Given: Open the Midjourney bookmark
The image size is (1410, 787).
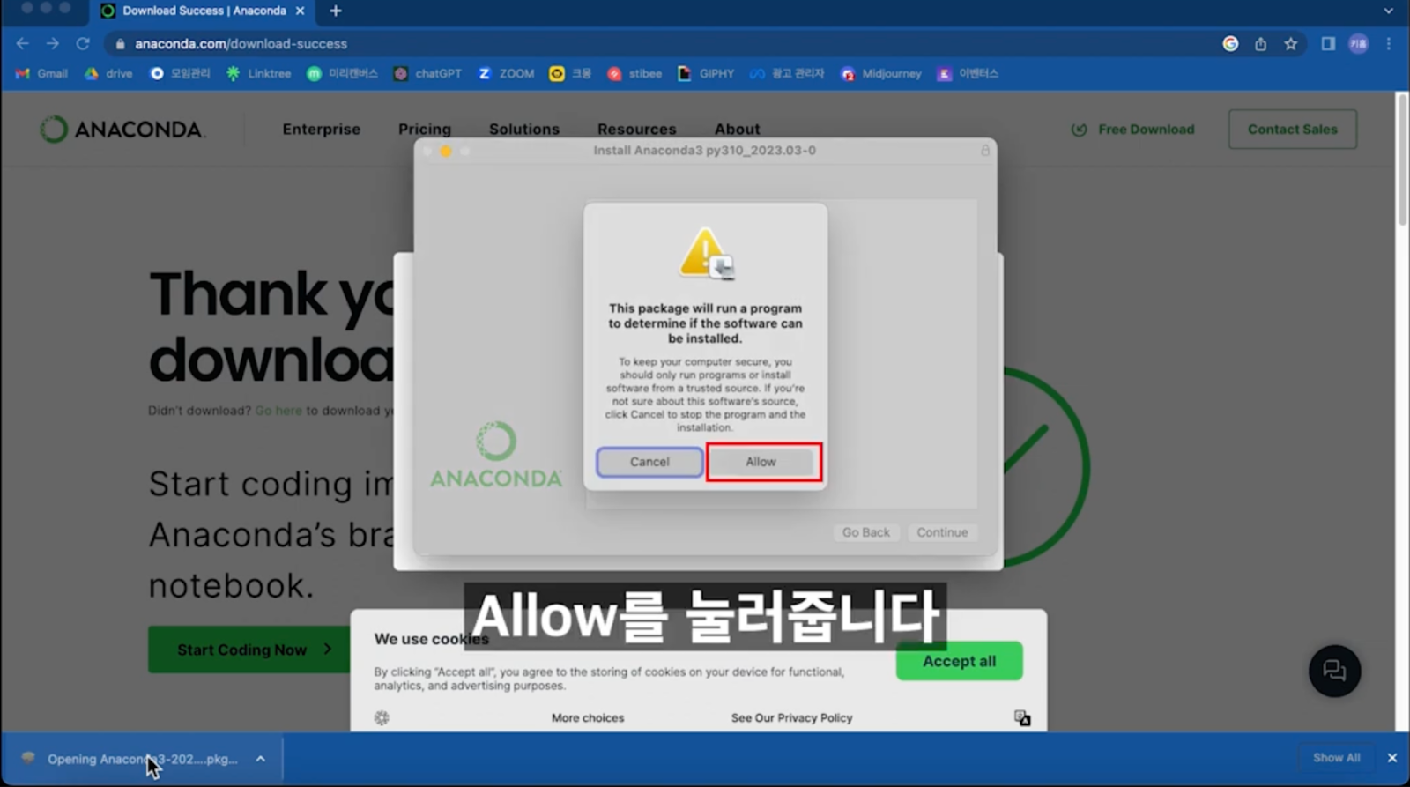Looking at the screenshot, I should point(881,74).
